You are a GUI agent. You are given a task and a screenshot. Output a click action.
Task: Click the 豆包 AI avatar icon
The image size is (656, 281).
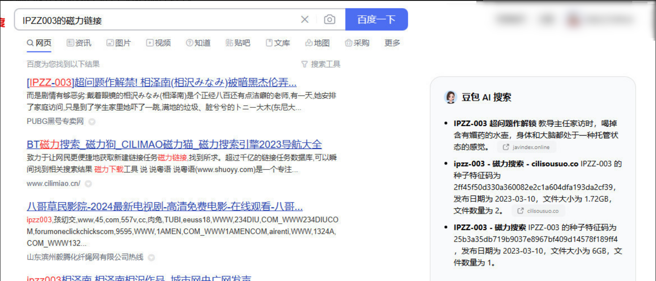click(450, 97)
